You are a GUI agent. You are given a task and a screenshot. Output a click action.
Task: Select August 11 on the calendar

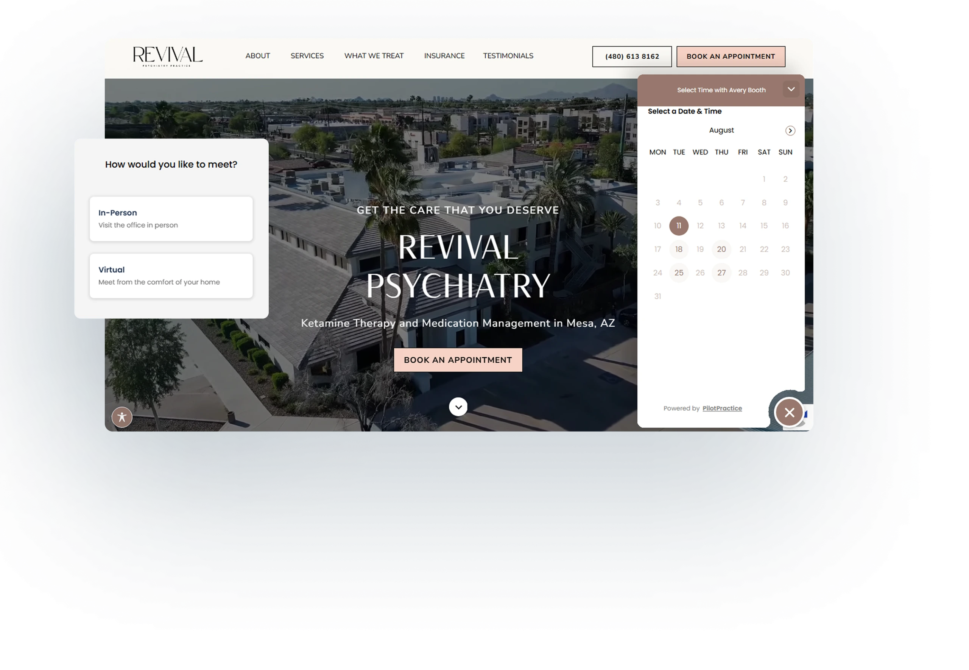[678, 226]
